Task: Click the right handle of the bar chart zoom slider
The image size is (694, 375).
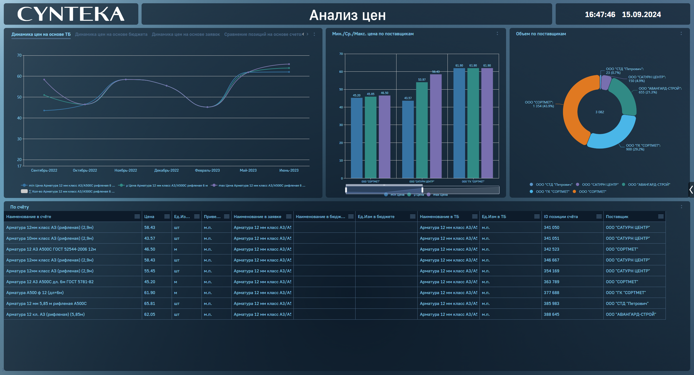Action: pyautogui.click(x=422, y=190)
